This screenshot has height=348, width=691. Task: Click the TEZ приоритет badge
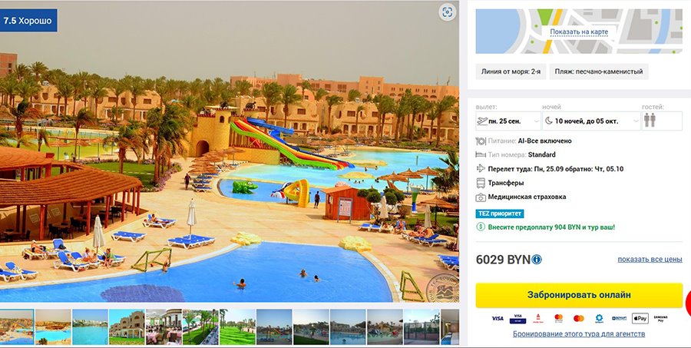tap(500, 214)
